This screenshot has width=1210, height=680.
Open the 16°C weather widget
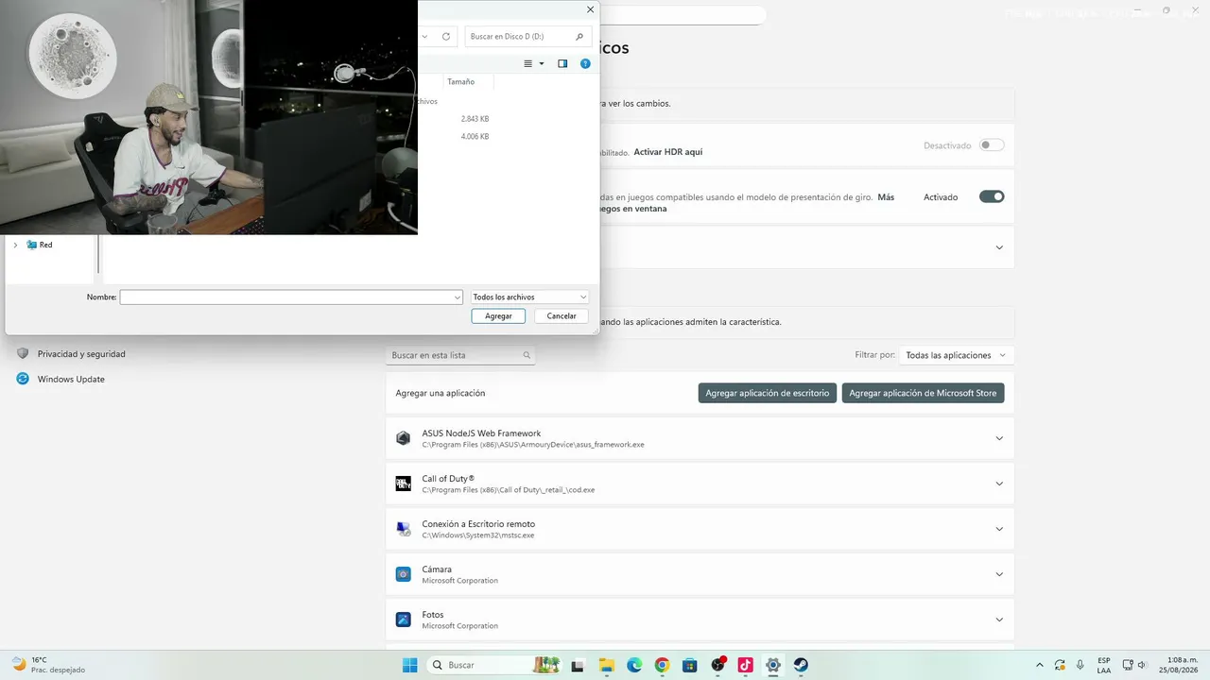(x=47, y=665)
